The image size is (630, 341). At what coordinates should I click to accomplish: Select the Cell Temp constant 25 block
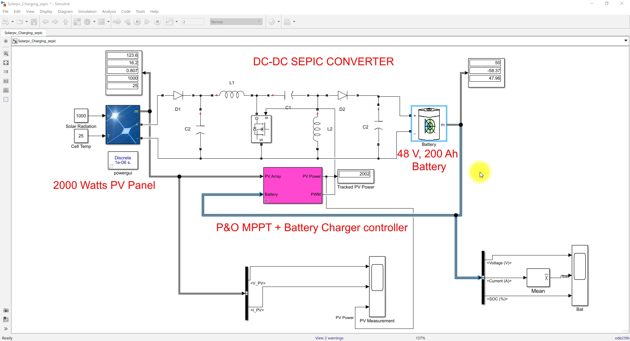(x=81, y=136)
